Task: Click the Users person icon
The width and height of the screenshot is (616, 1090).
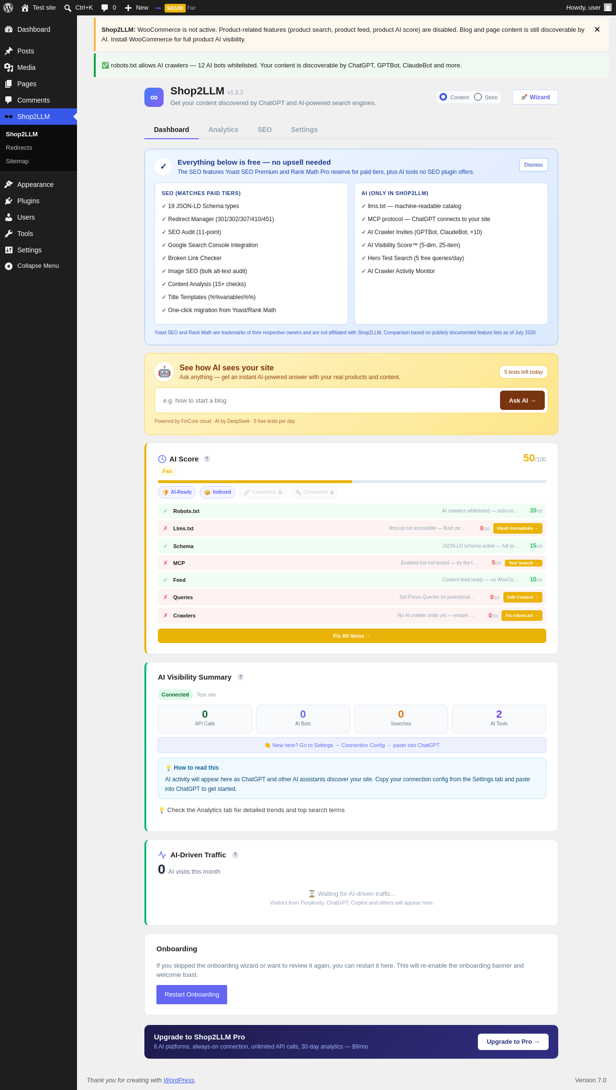Action: pyautogui.click(x=9, y=217)
